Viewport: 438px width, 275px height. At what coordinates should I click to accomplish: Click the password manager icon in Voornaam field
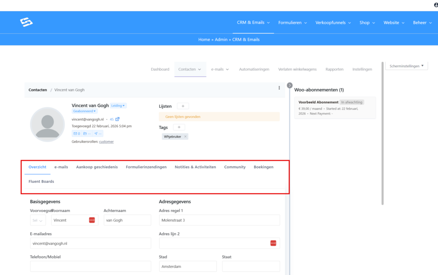[92, 220]
